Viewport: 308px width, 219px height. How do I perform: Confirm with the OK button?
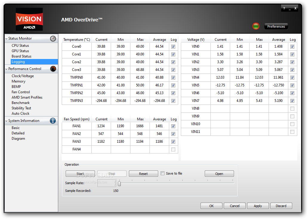coord(211,206)
